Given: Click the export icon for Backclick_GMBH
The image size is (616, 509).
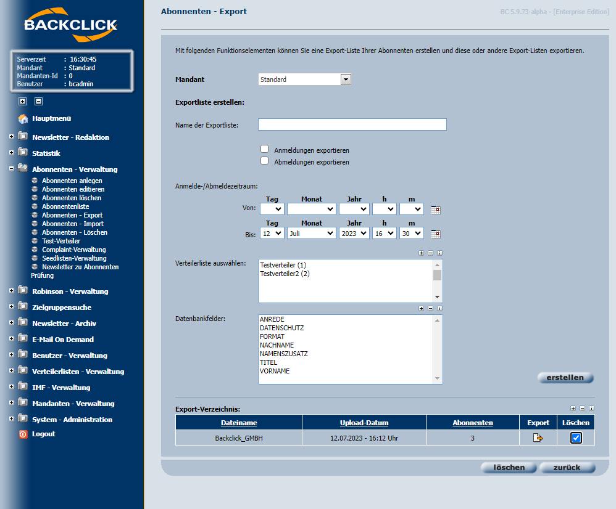Looking at the screenshot, I should tap(538, 438).
